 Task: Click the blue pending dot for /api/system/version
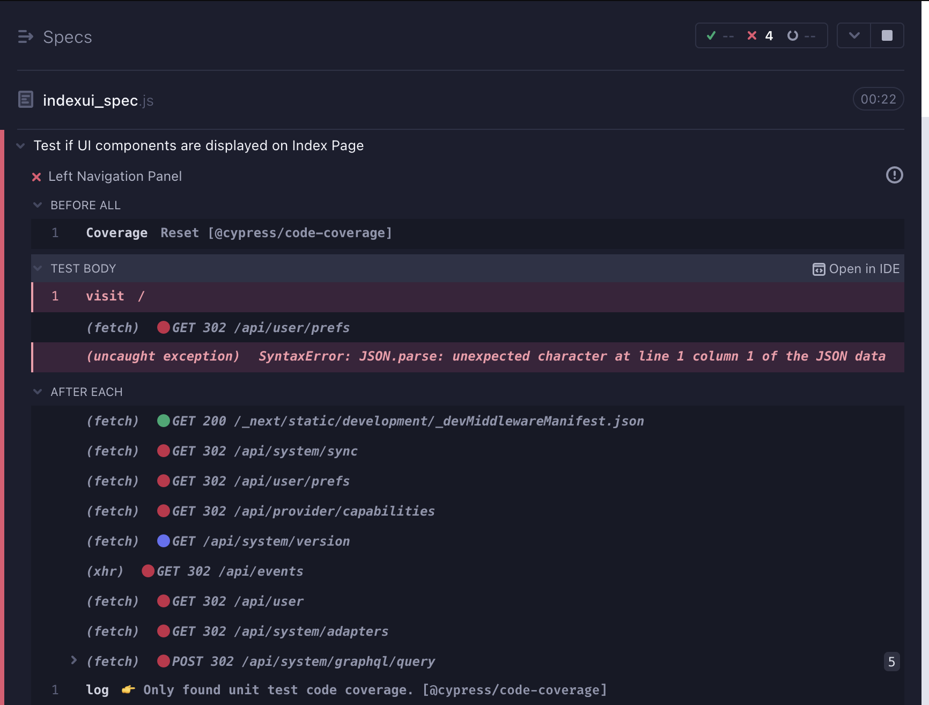[x=164, y=541]
